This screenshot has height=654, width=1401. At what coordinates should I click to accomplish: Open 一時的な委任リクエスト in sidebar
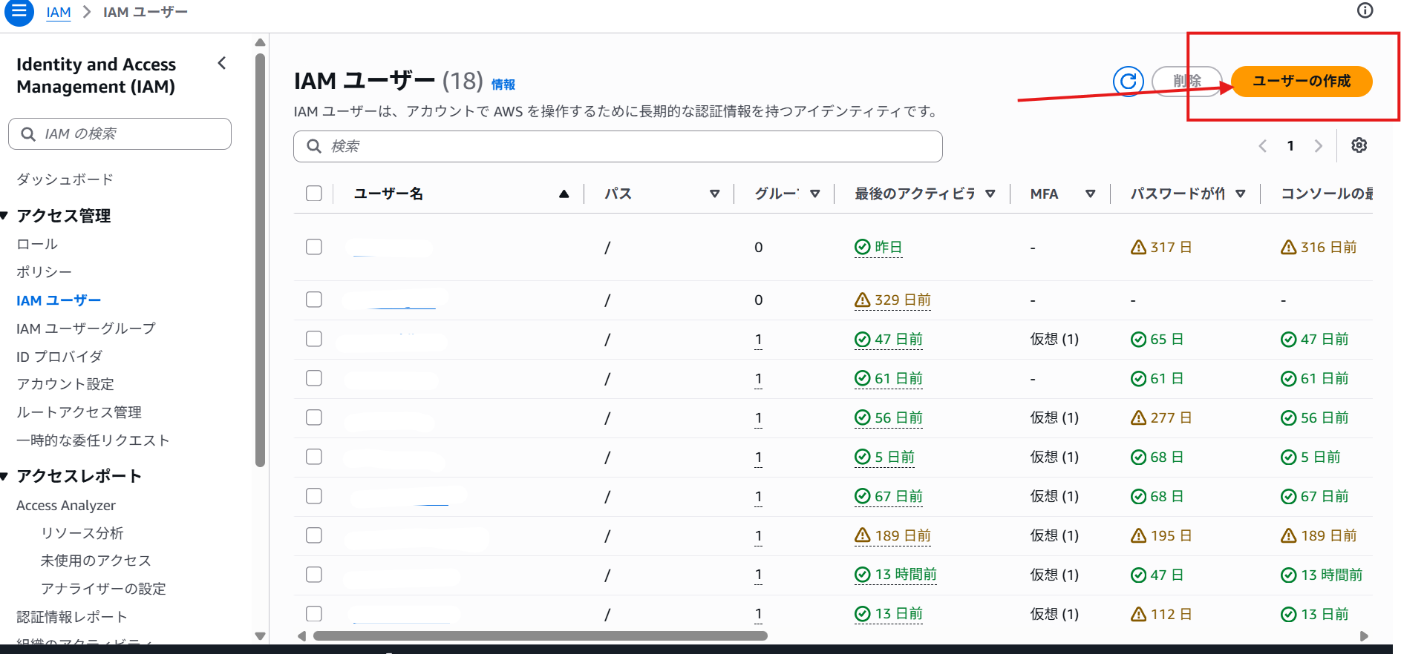pos(93,440)
